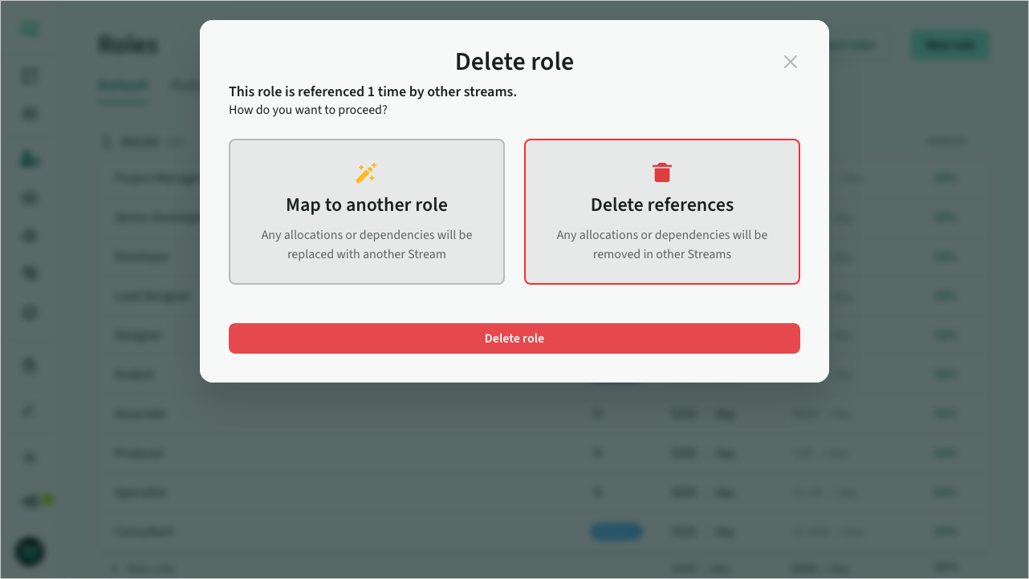
Task: Click the red trash can icon
Action: tap(662, 172)
